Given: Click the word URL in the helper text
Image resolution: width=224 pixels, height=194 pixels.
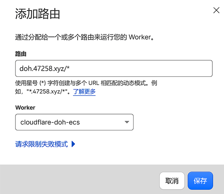Looking at the screenshot, I should click(94, 83).
